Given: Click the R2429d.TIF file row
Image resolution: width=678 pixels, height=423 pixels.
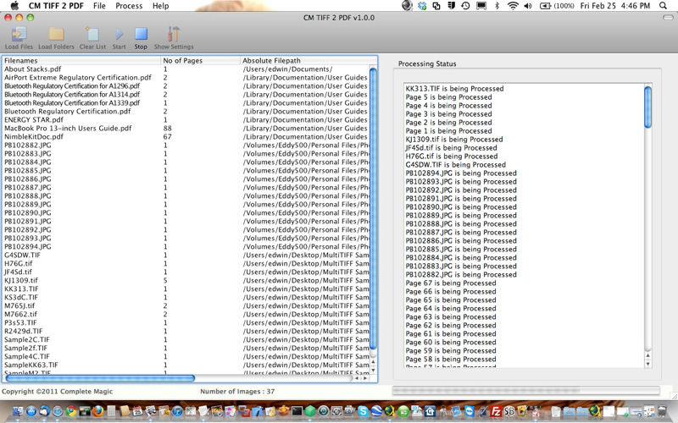Looking at the screenshot, I should [186, 331].
